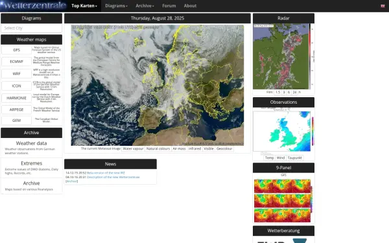Click the Weather maps panel header

click(31, 40)
